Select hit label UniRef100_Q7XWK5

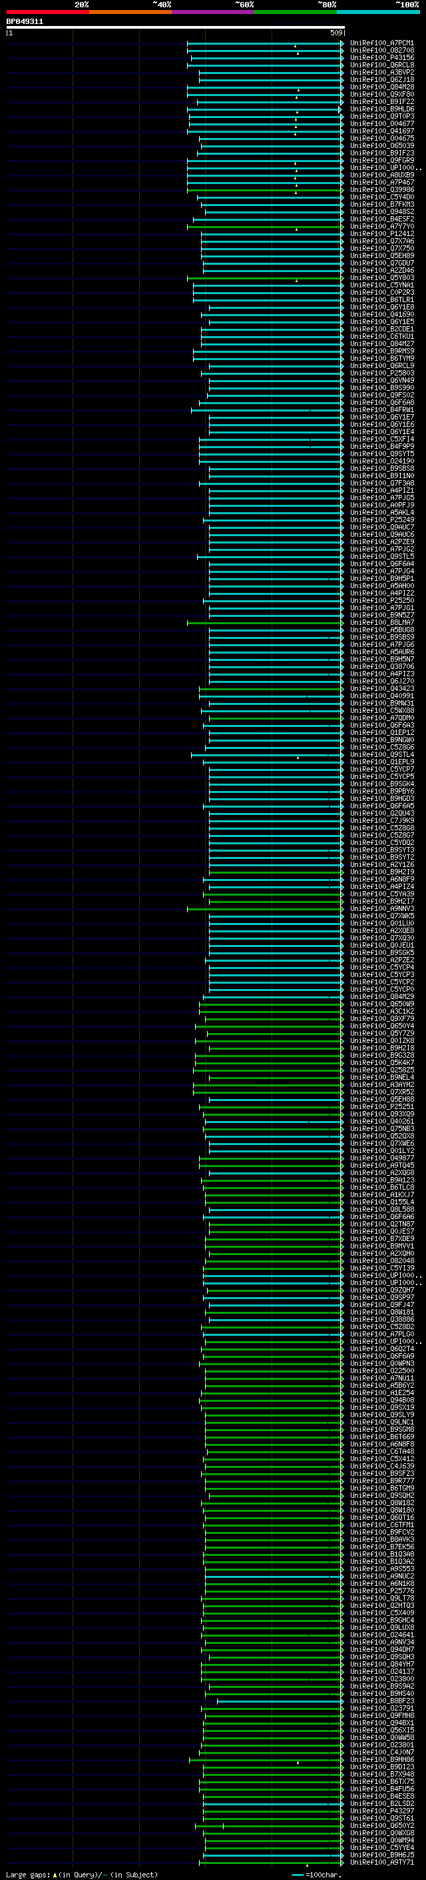point(382,916)
